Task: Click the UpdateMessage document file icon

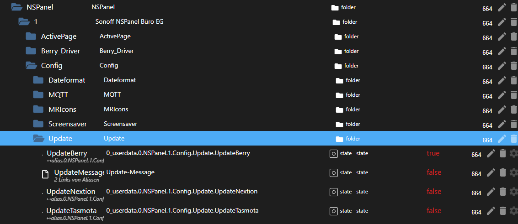Action: 45,174
